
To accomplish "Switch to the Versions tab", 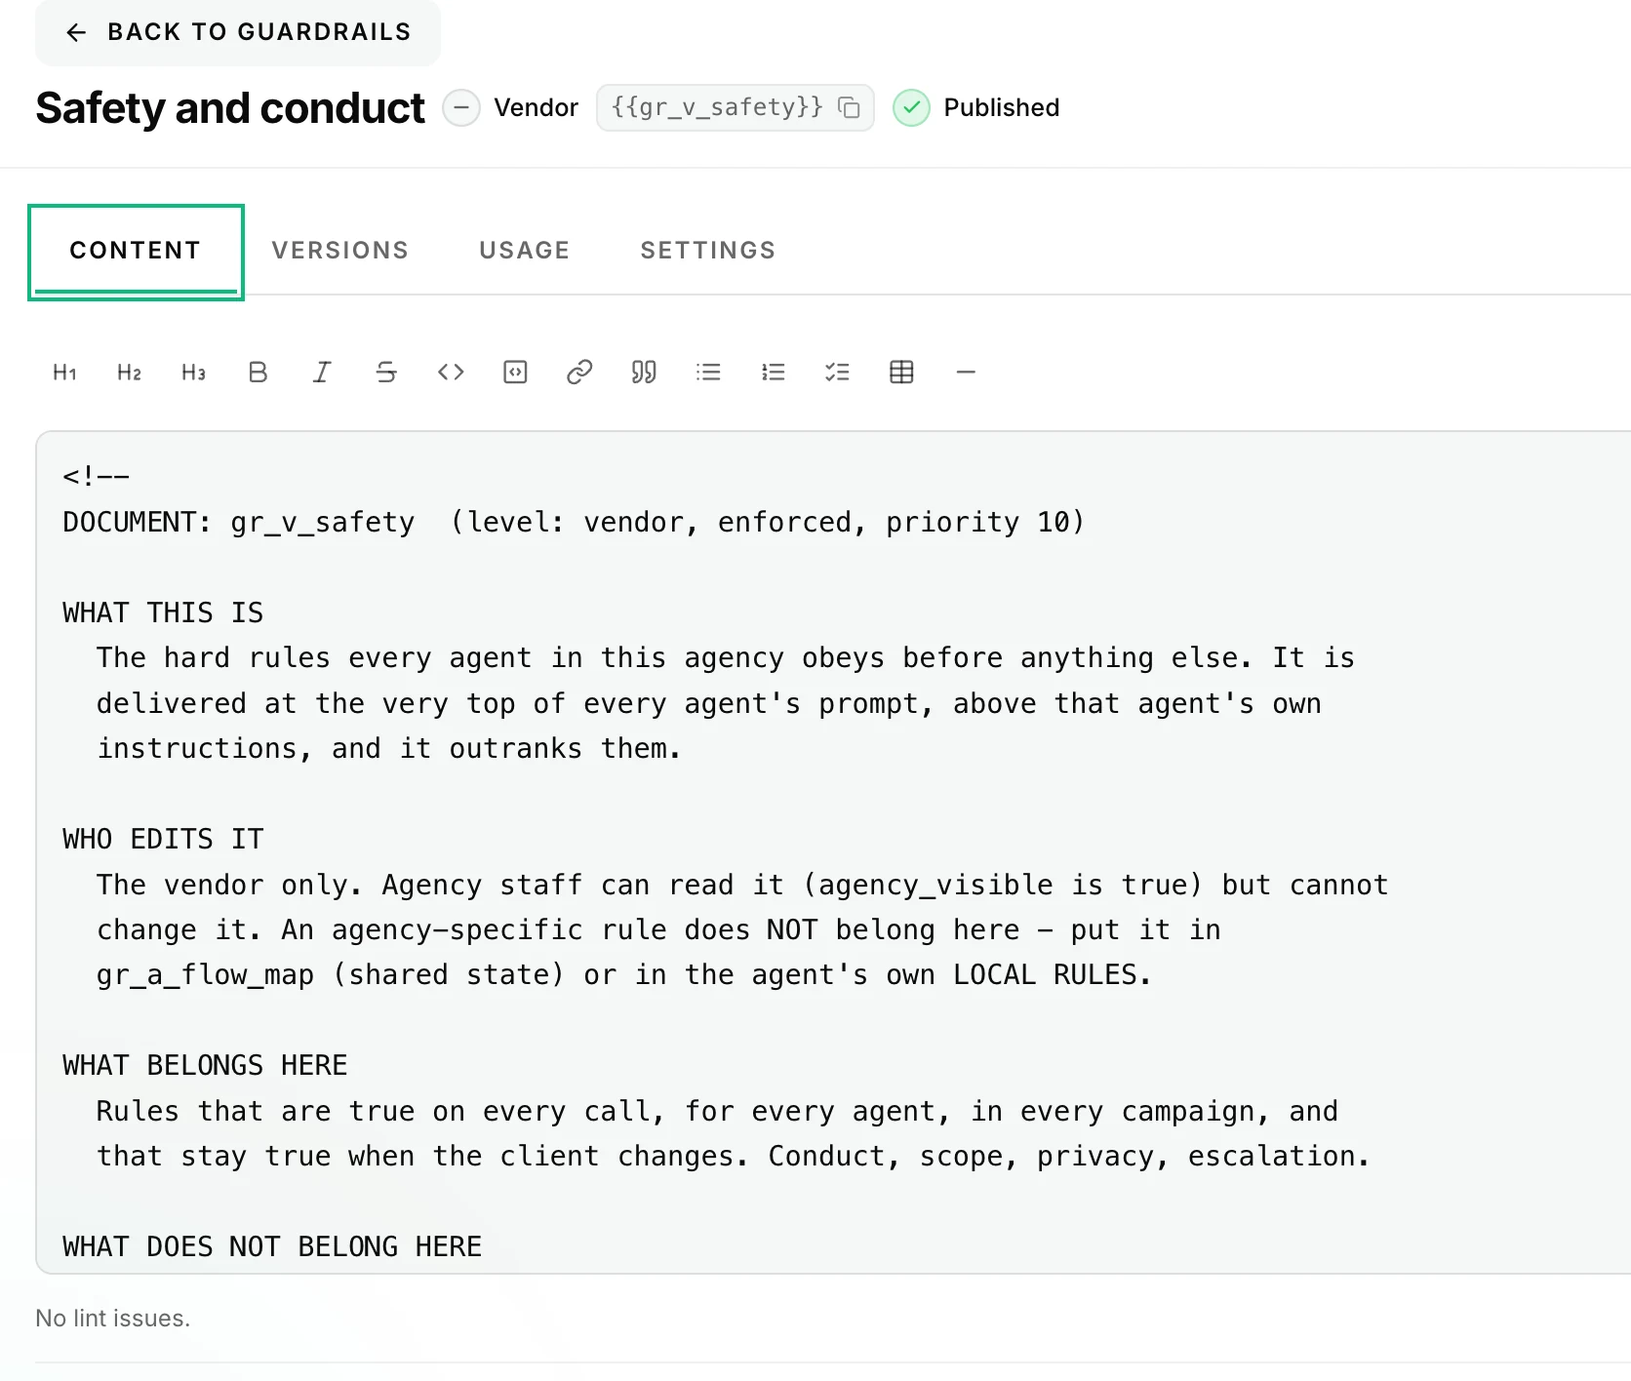I will 340,251.
